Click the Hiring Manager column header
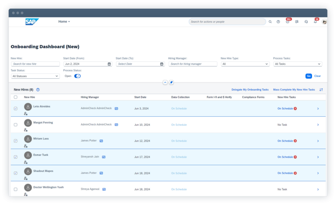Screen dimensions: 336x205 pos(90,97)
